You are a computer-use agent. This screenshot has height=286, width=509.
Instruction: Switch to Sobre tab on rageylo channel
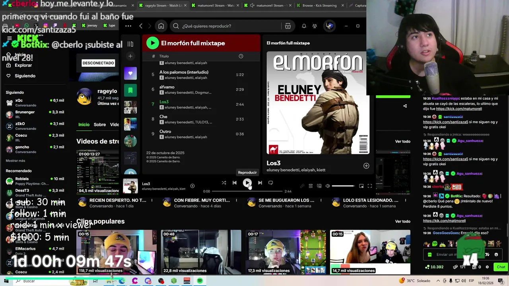pos(100,124)
